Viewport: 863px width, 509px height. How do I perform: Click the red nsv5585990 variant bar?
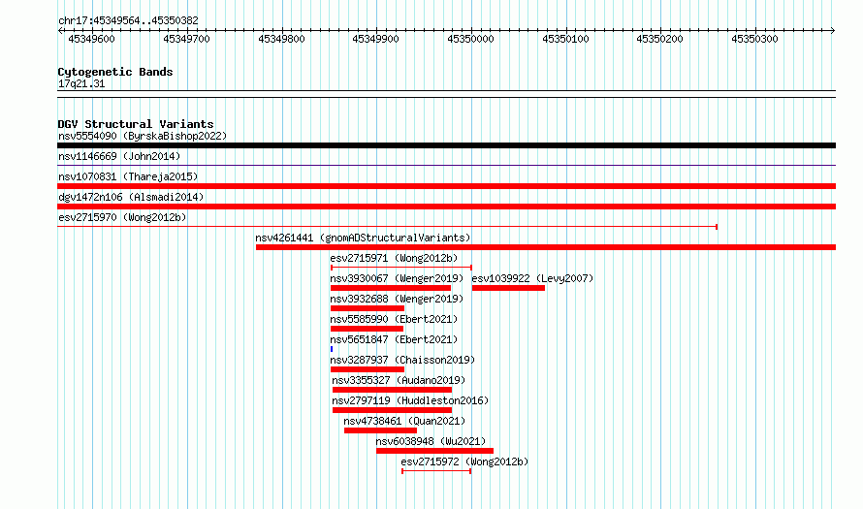pos(367,329)
